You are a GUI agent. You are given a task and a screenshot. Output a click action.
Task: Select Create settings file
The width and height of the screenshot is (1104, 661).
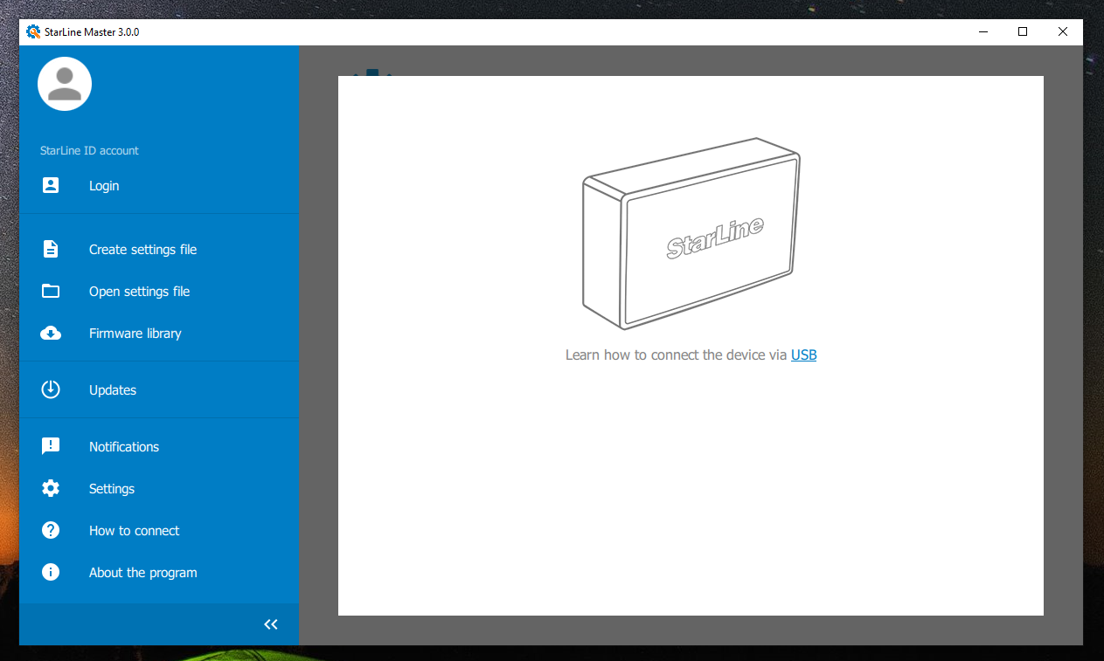tap(159, 250)
